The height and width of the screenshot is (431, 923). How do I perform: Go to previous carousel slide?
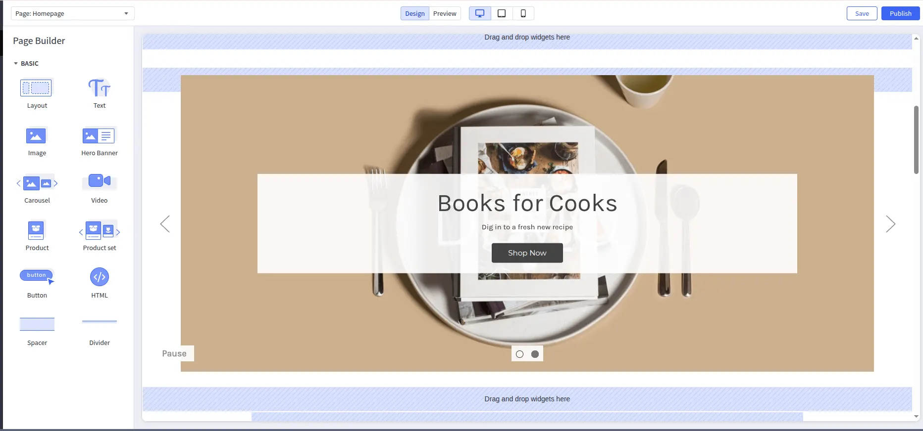[x=165, y=224]
